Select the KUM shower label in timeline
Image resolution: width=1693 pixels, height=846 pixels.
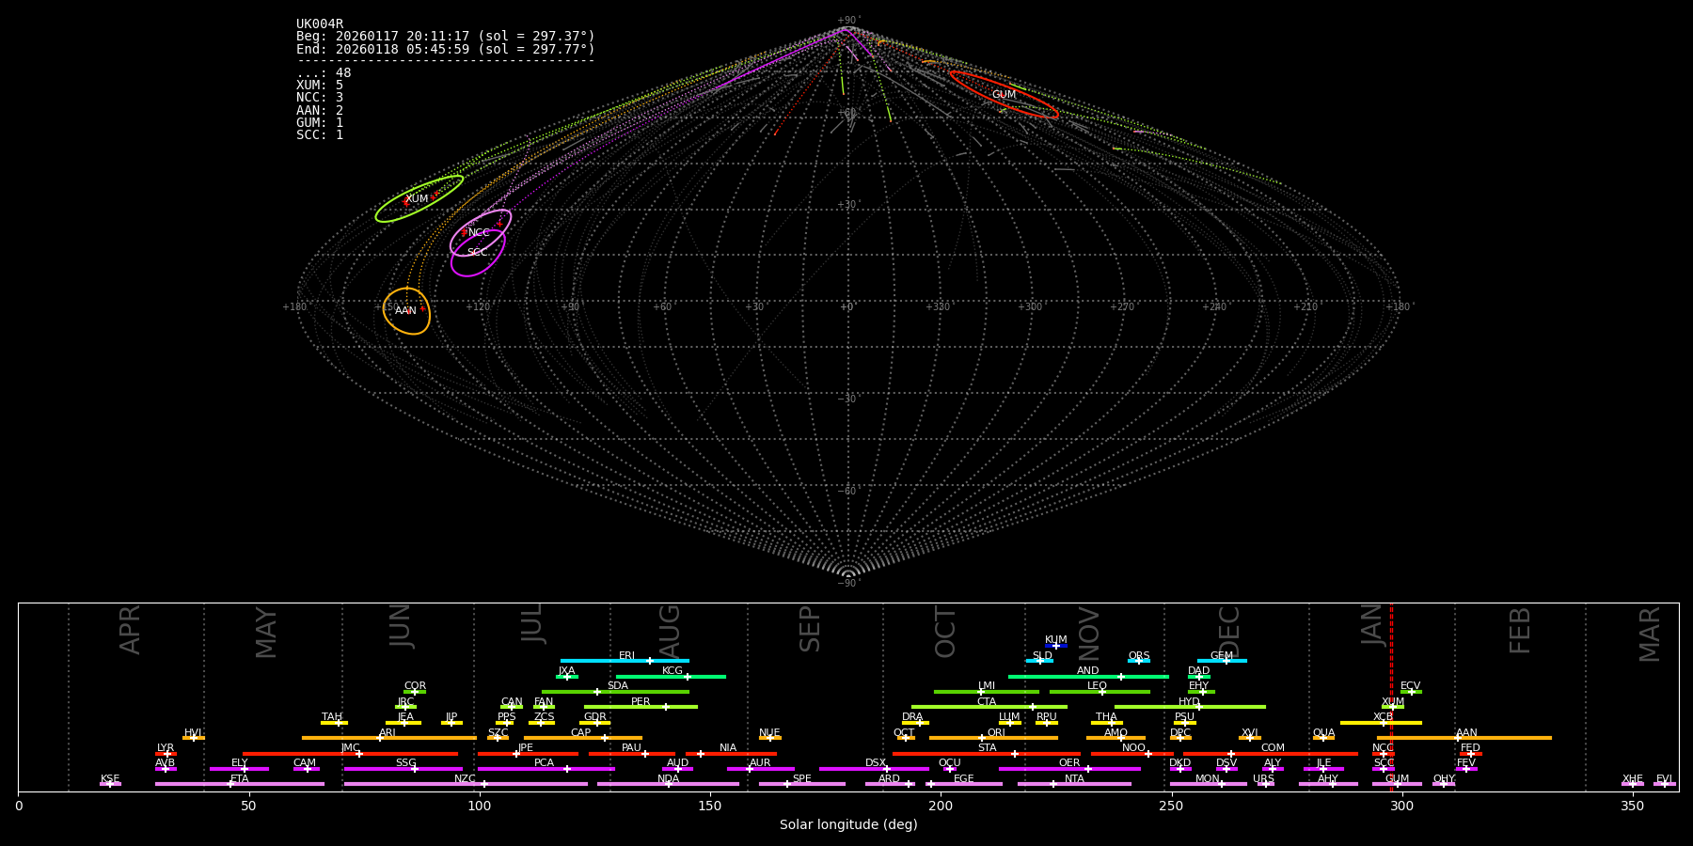[1055, 640]
